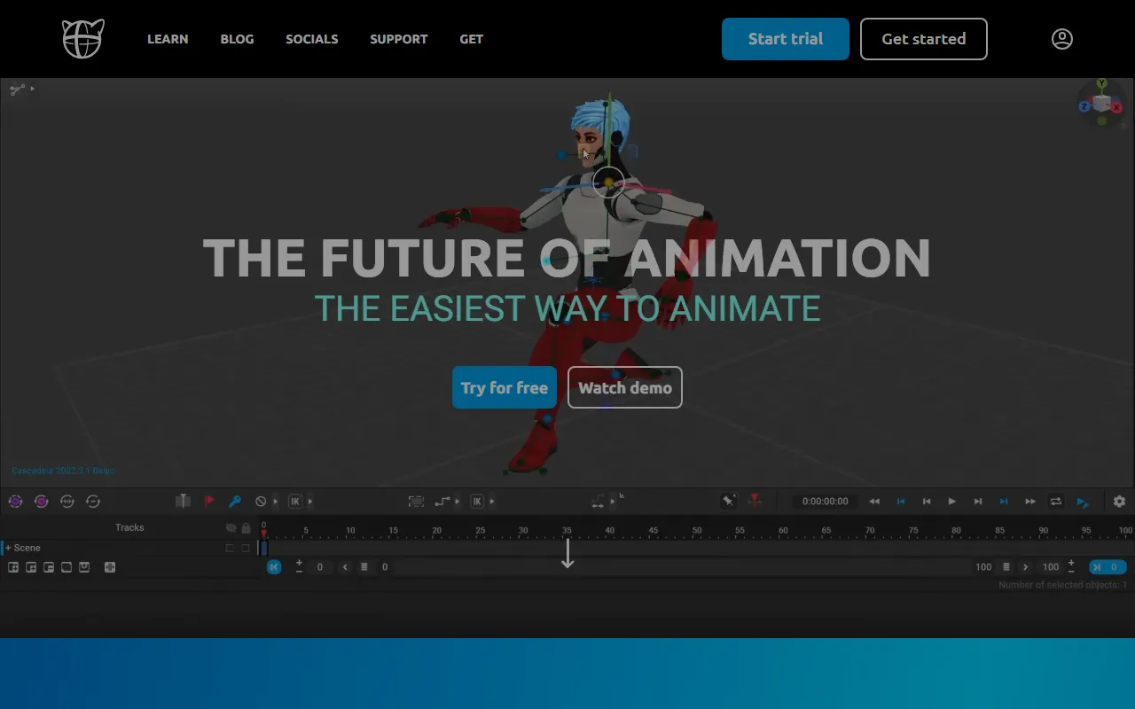This screenshot has width=1135, height=709.
Task: Open the viewport mode arrow in the top-left corner
Action: coord(33,89)
